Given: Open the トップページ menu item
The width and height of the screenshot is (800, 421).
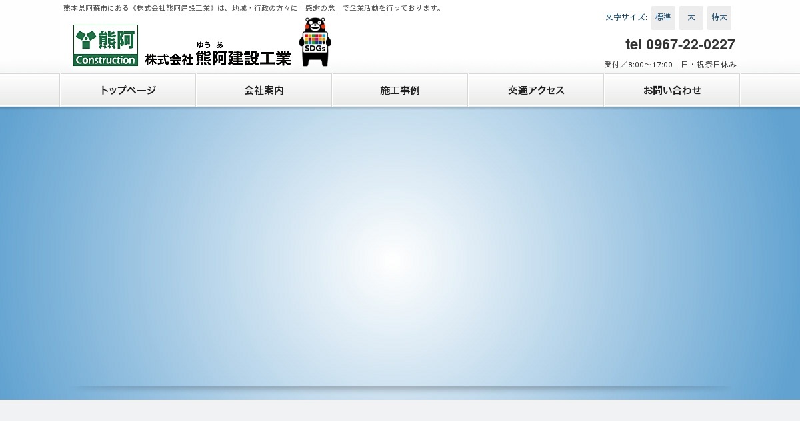Looking at the screenshot, I should point(128,91).
